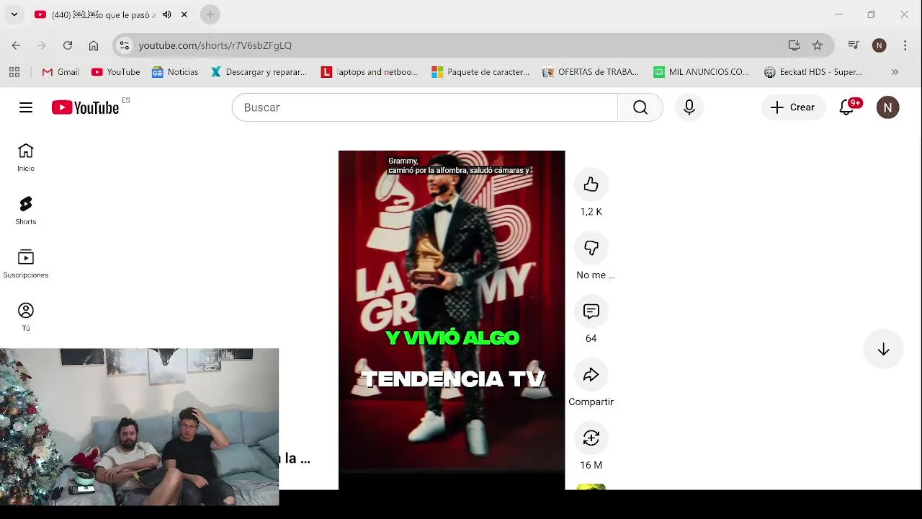The image size is (922, 519).
Task: Expand hidden bookmarks with double chevron
Action: click(x=895, y=72)
